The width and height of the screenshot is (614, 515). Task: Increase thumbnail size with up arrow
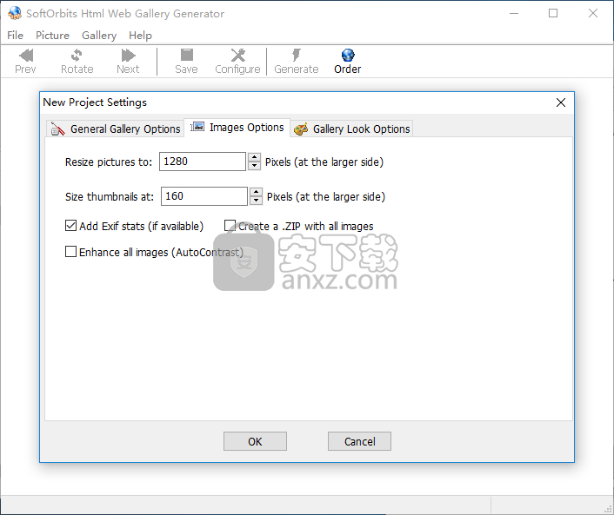pos(256,192)
